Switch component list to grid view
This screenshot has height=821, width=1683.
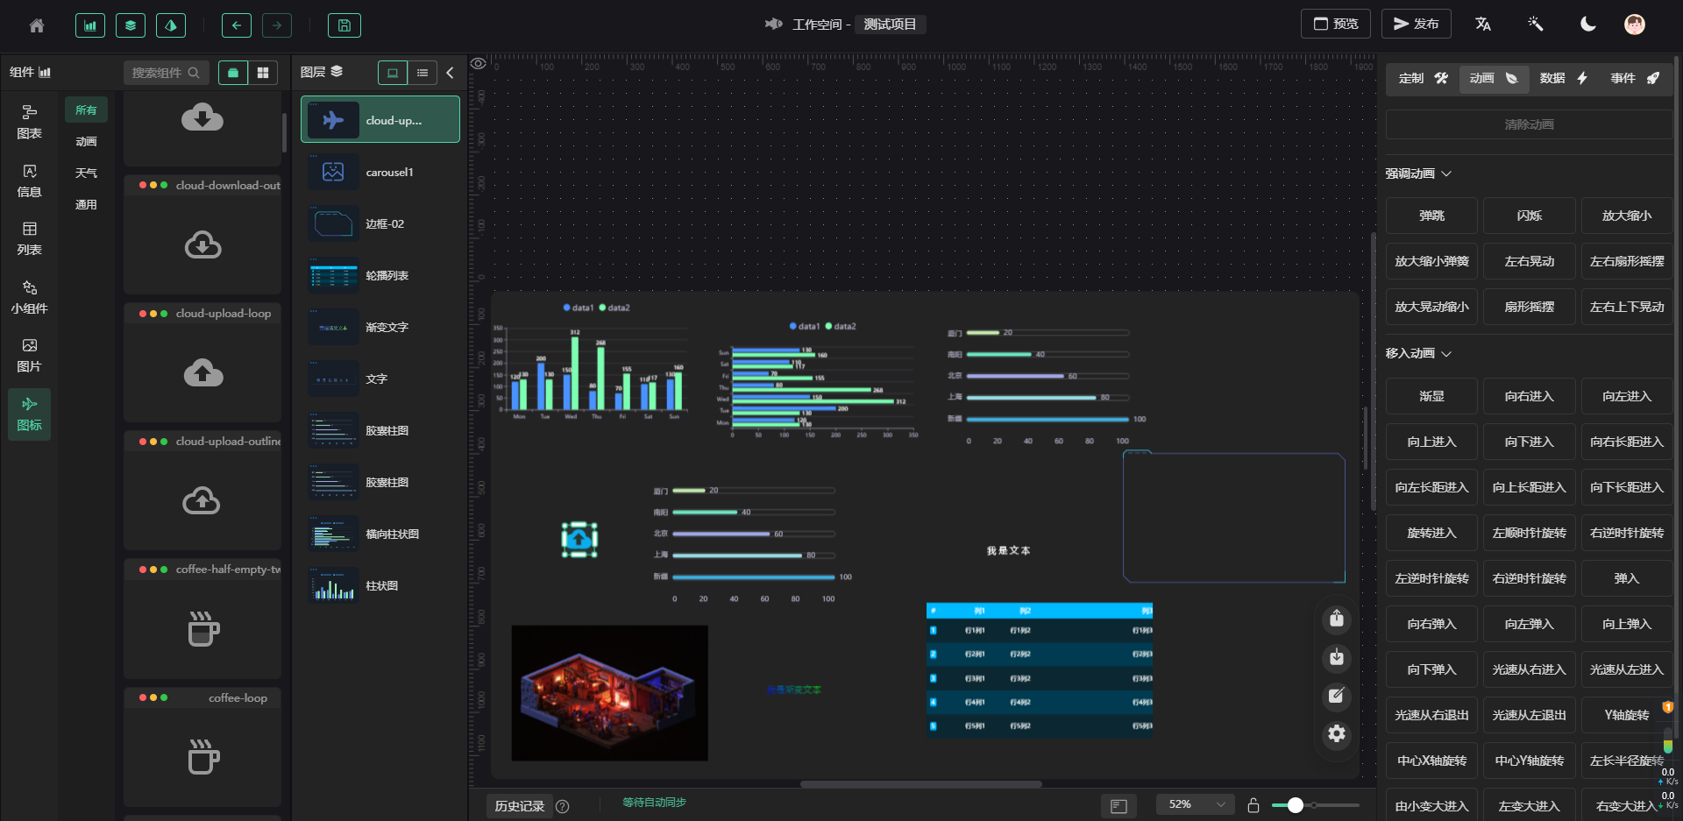pyautogui.click(x=263, y=73)
